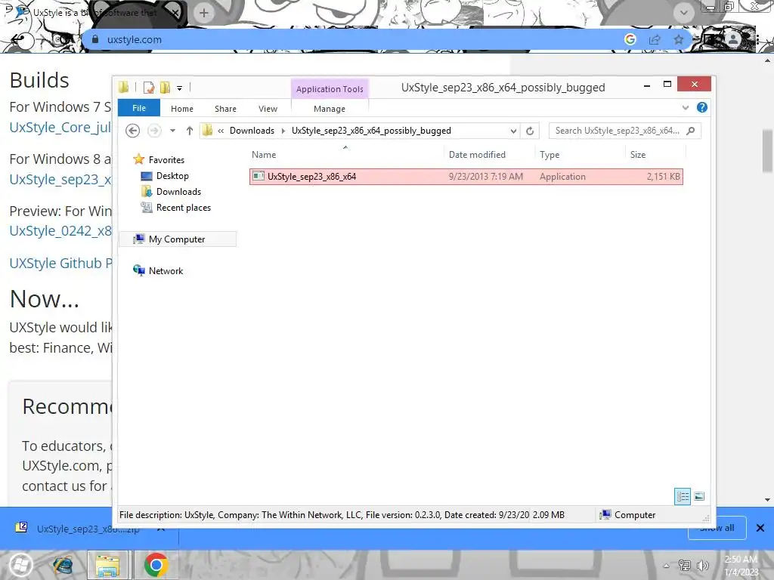Bookmark this page with star icon
This screenshot has height=580, width=774.
(679, 39)
